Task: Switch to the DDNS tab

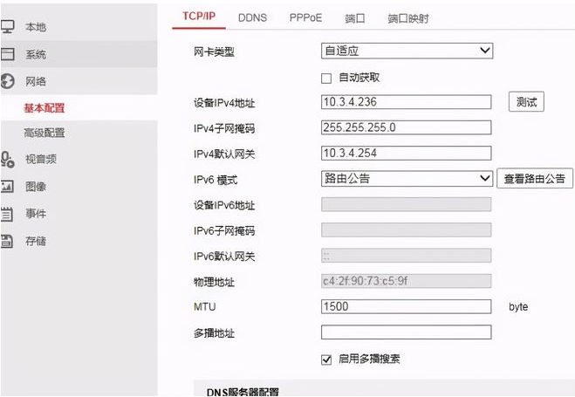Action: (252, 17)
